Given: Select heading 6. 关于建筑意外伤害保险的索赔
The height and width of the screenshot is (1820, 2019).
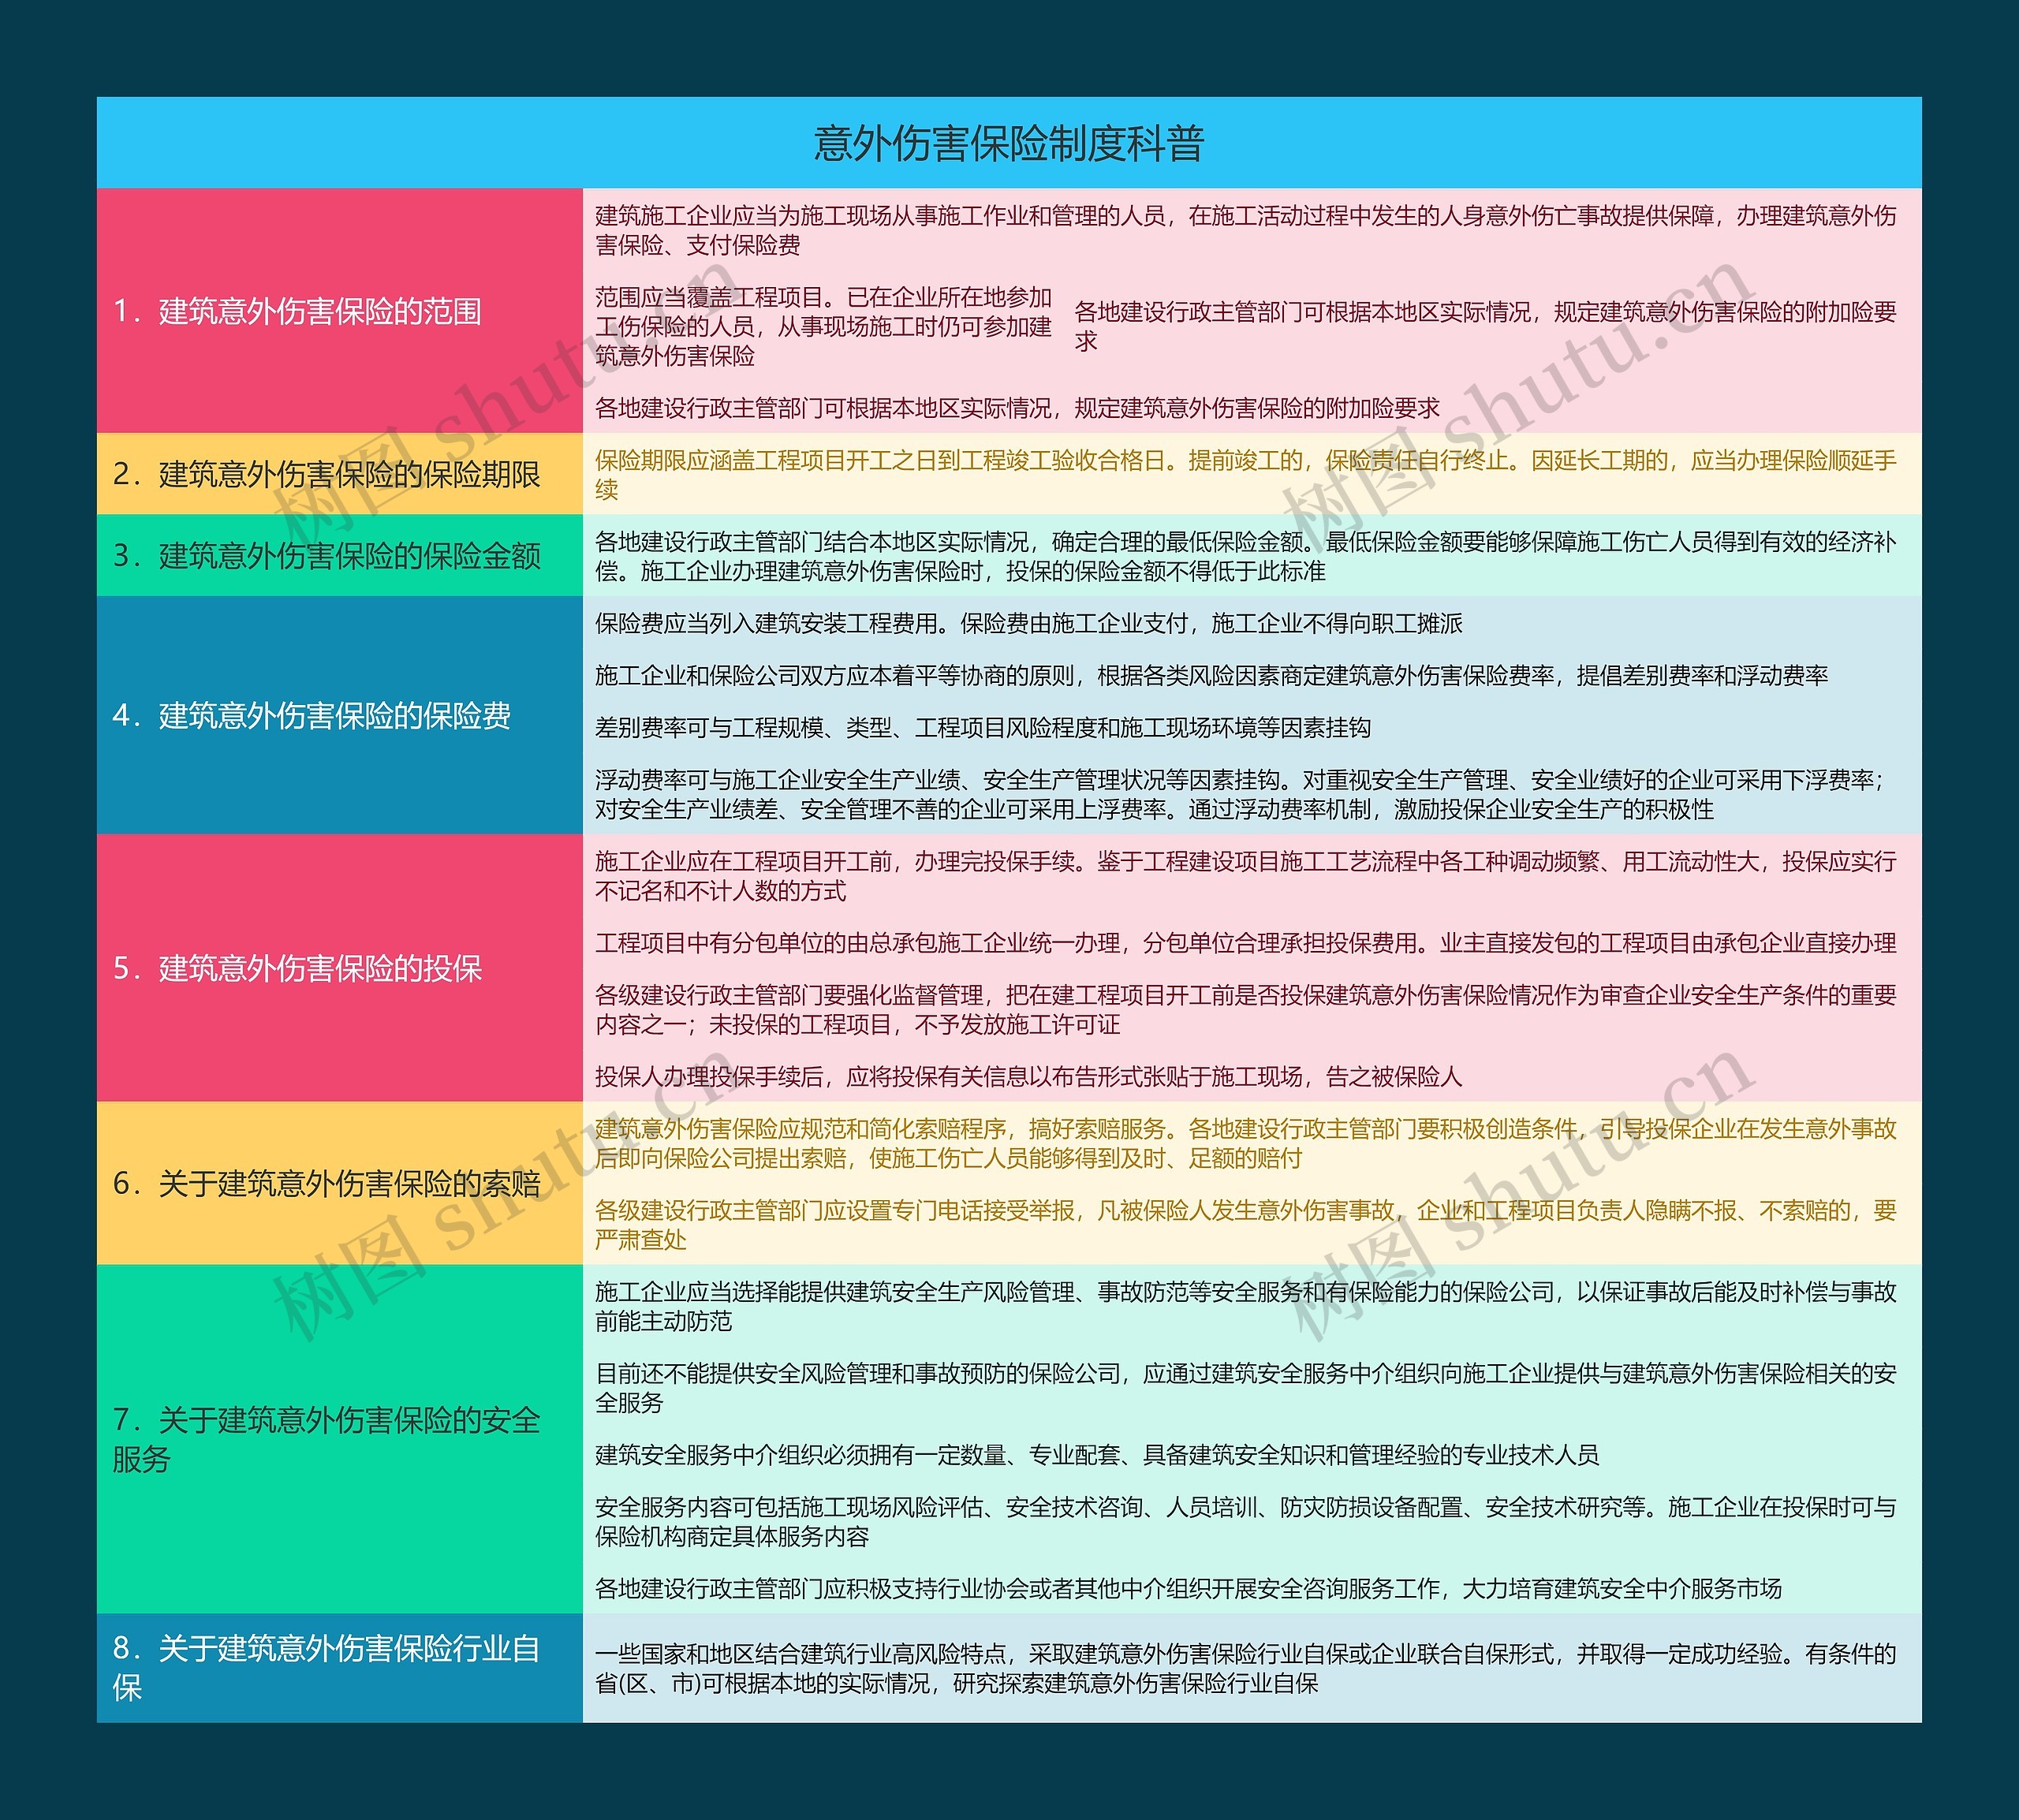Looking at the screenshot, I should (326, 1183).
